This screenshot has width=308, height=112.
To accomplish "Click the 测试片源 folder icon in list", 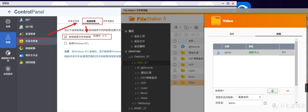I will (x=183, y=52).
